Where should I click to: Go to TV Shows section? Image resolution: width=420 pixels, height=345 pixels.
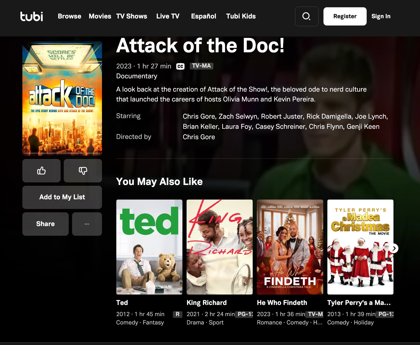[132, 16]
